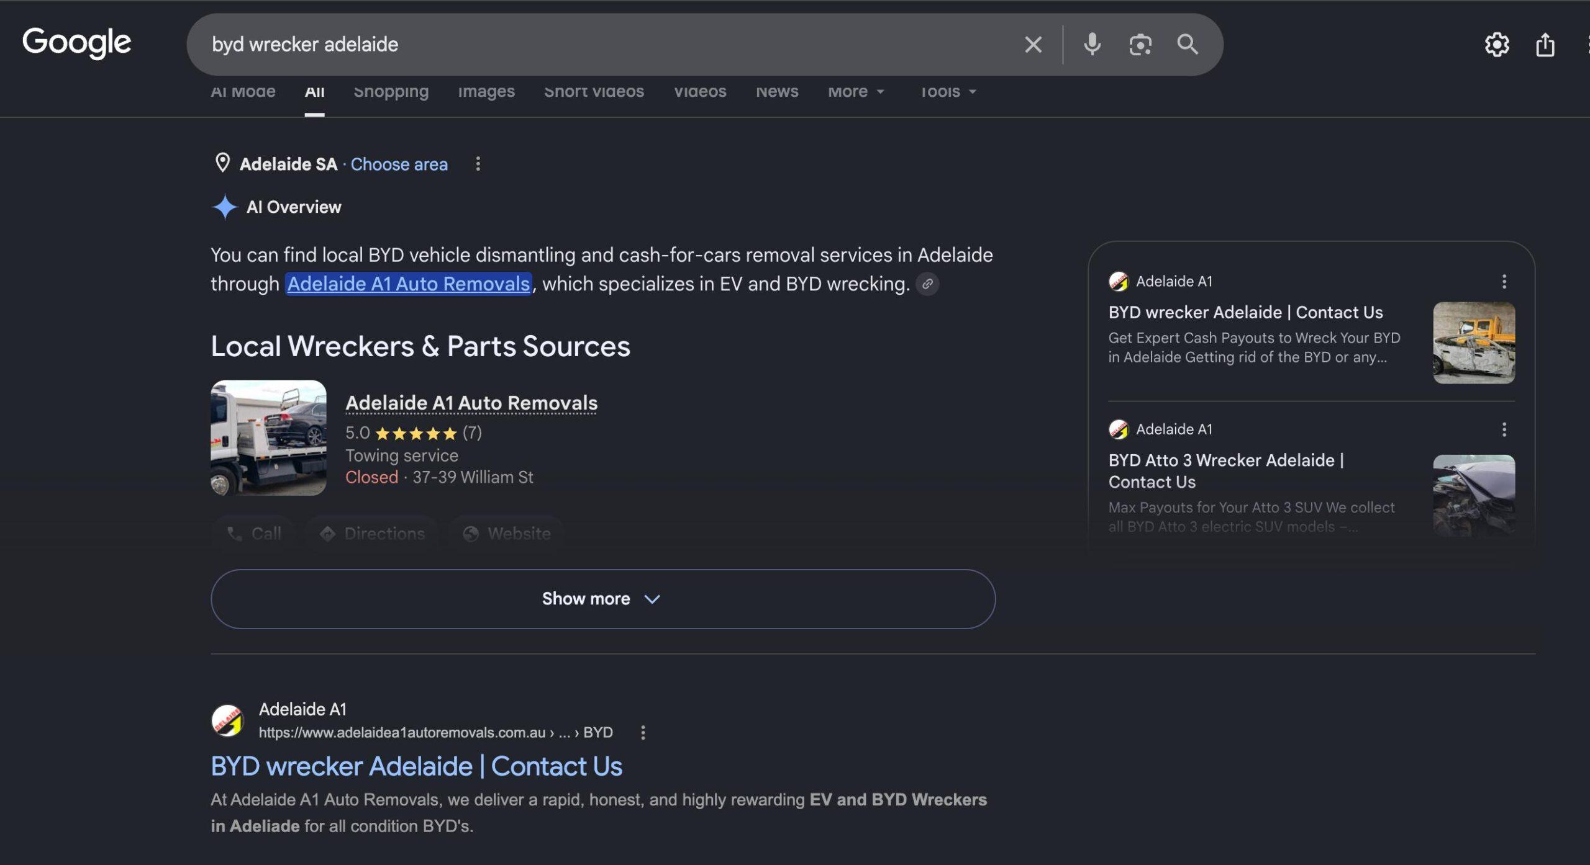This screenshot has height=865, width=1590.
Task: Open Adelaide A1 Auto Removals business listing title
Action: 471,403
